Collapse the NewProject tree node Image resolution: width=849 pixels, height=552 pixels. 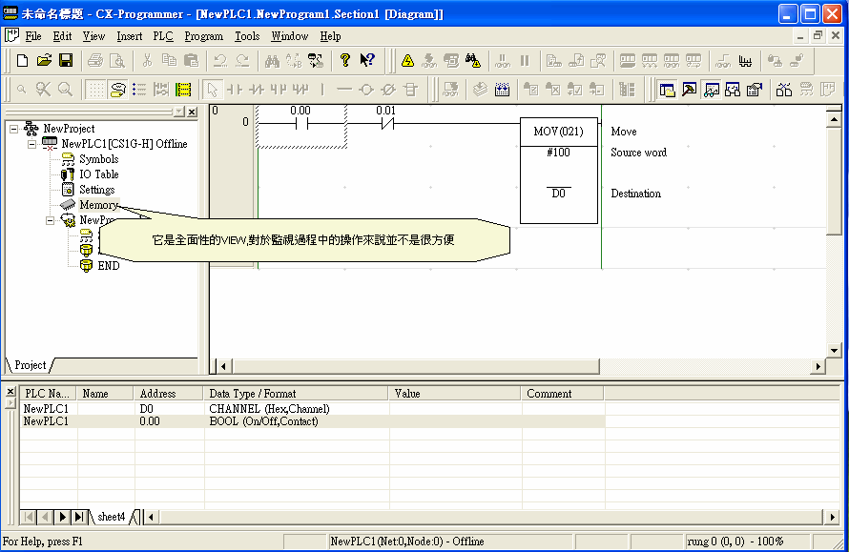click(14, 129)
